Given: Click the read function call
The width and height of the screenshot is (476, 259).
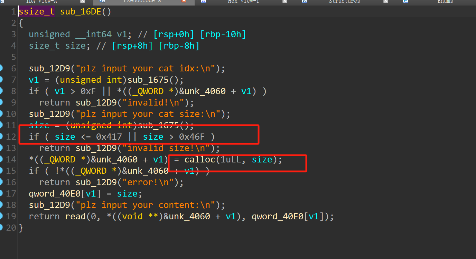Looking at the screenshot, I should click(75, 217).
